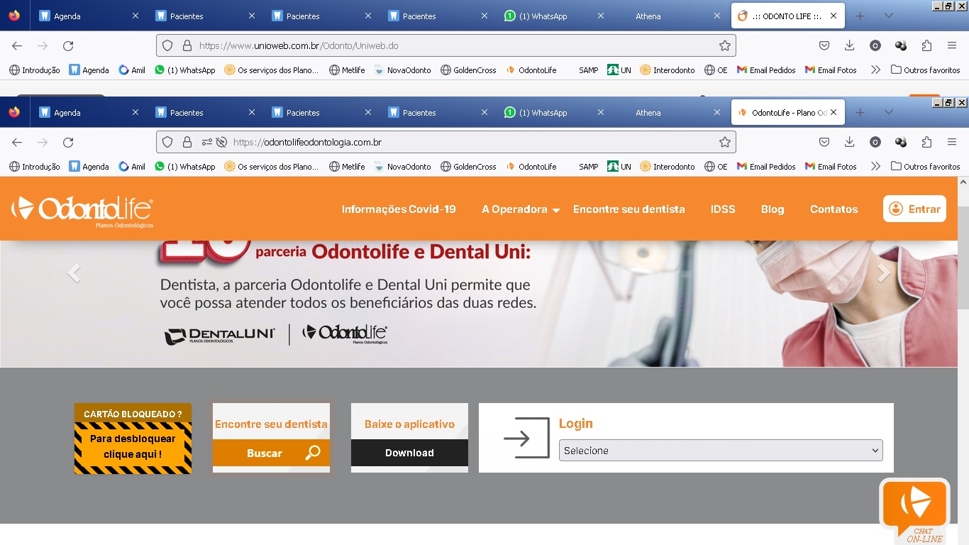Add a new tab in the unioweb.com.br window
The image size is (969, 545).
point(860,16)
